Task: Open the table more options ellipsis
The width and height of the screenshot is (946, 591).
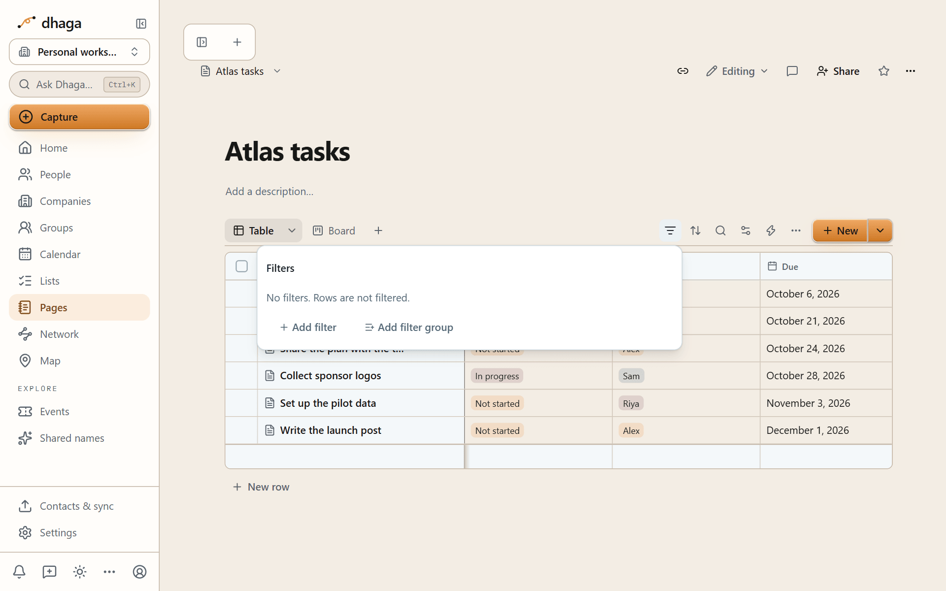Action: click(796, 230)
